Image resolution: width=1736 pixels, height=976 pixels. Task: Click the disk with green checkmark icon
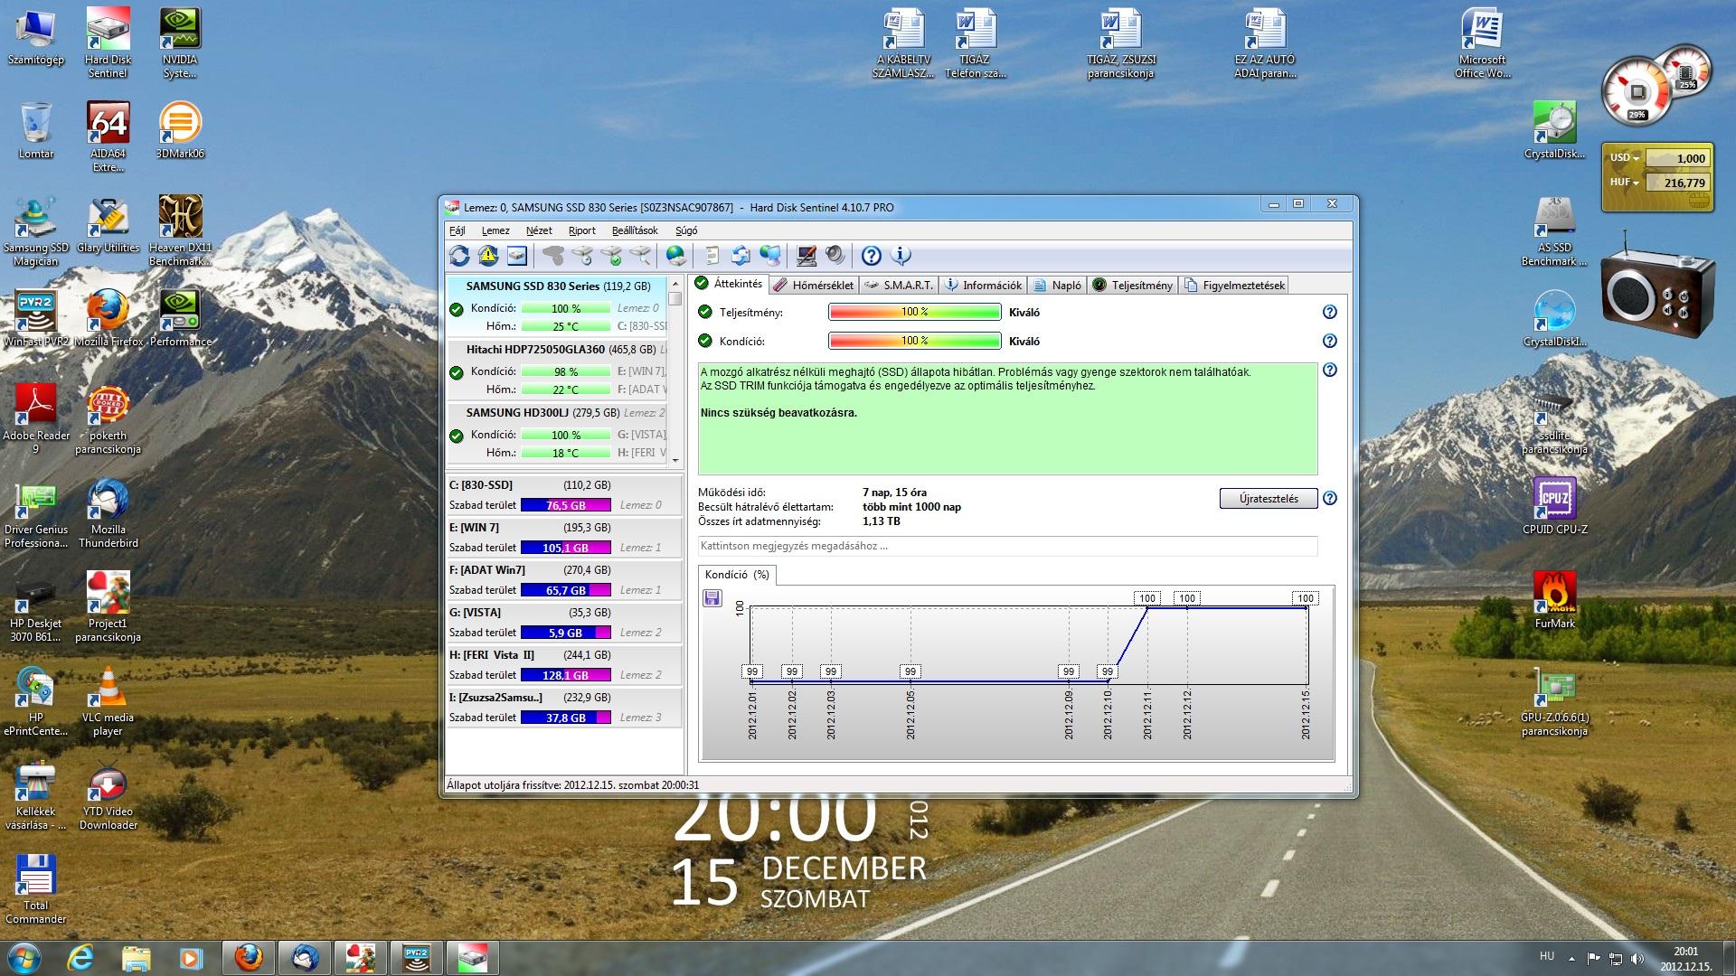pos(612,256)
